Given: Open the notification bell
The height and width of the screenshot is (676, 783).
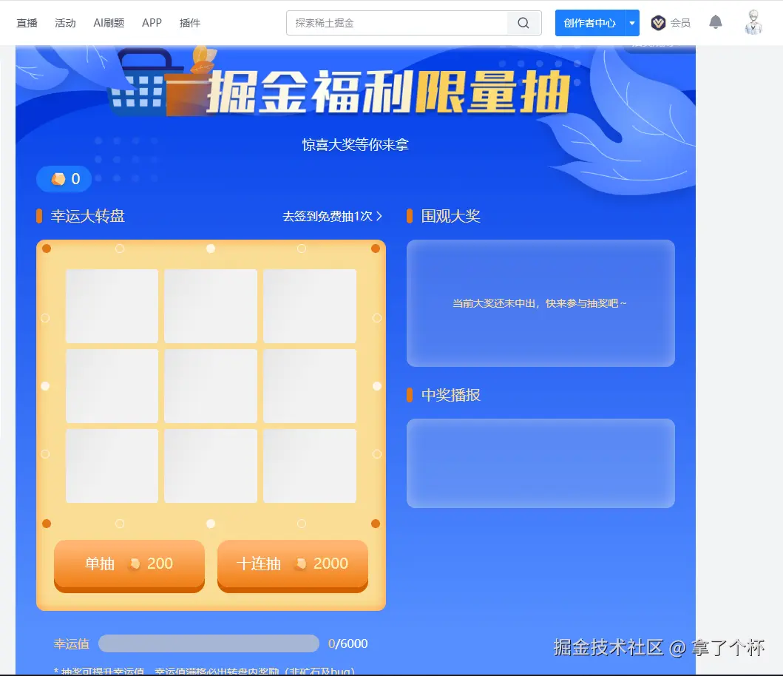Looking at the screenshot, I should [x=714, y=22].
